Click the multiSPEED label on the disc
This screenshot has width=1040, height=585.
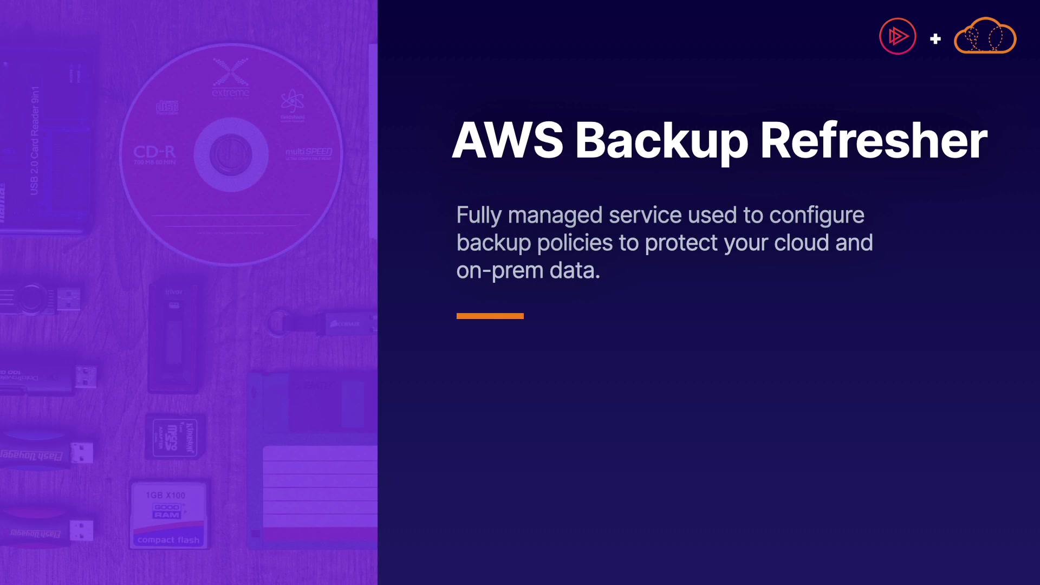coord(309,153)
